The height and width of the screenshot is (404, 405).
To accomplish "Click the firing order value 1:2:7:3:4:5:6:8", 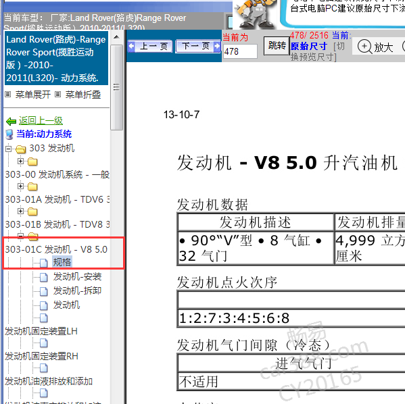I will (234, 318).
